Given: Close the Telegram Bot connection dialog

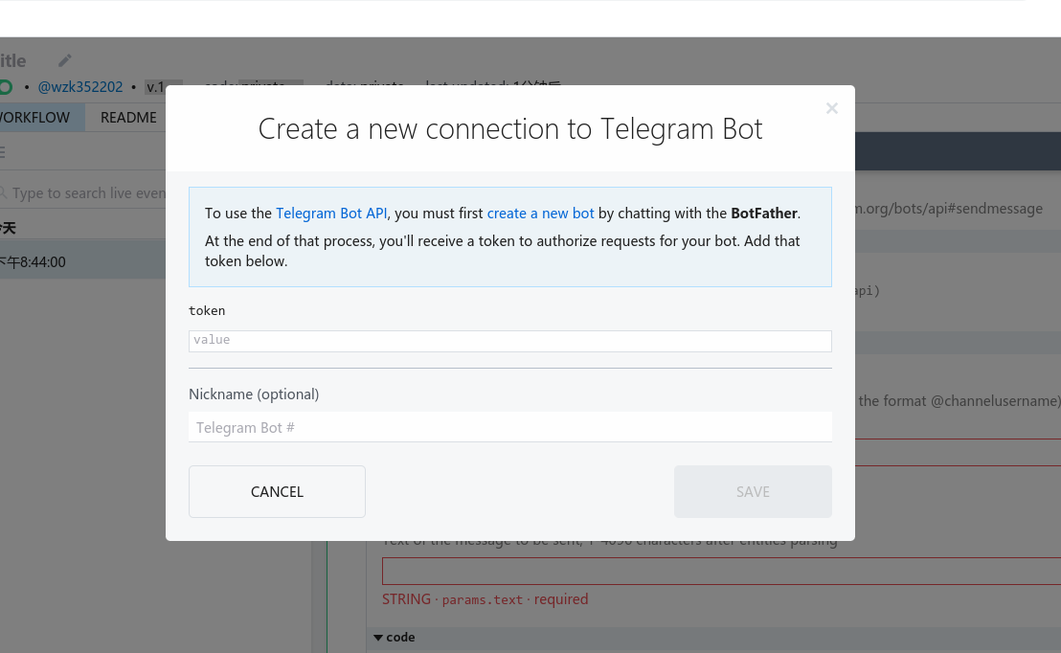Looking at the screenshot, I should coord(831,108).
